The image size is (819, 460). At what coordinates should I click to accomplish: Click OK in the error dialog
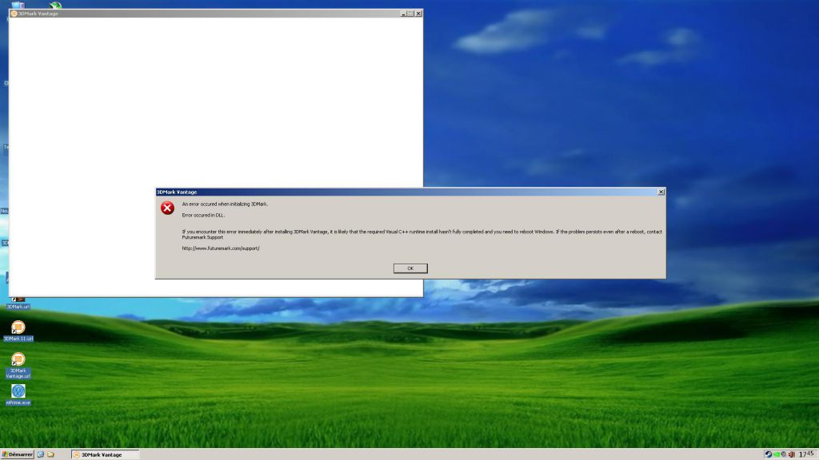410,268
